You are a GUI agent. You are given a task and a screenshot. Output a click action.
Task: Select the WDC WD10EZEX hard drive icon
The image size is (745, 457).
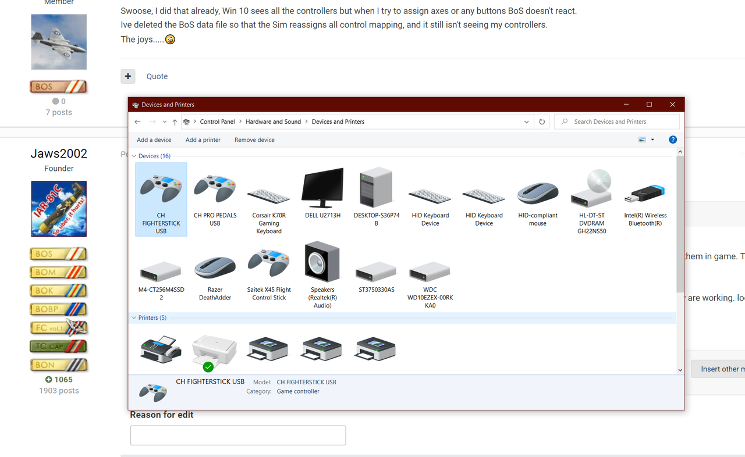point(430,272)
